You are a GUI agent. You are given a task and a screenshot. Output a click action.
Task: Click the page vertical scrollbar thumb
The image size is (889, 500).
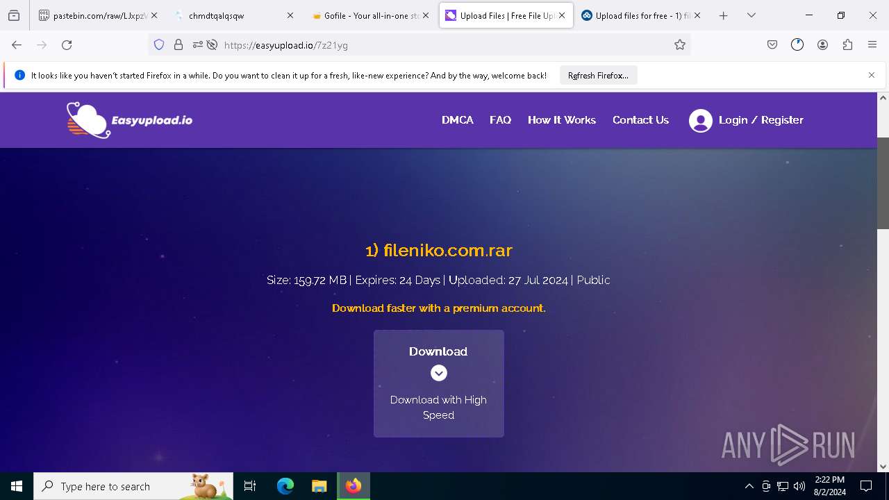coord(883,183)
